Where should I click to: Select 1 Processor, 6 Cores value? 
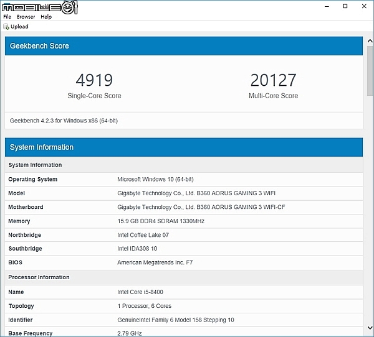pos(145,306)
